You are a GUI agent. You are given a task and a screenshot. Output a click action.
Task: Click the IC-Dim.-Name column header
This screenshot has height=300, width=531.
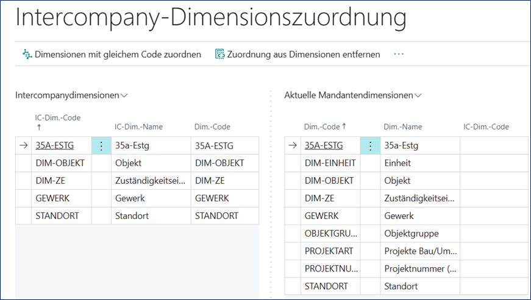(138, 127)
